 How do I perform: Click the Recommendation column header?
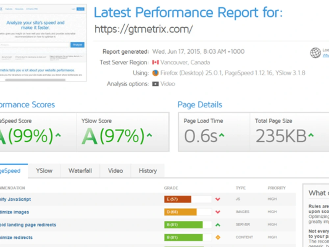click(13, 188)
